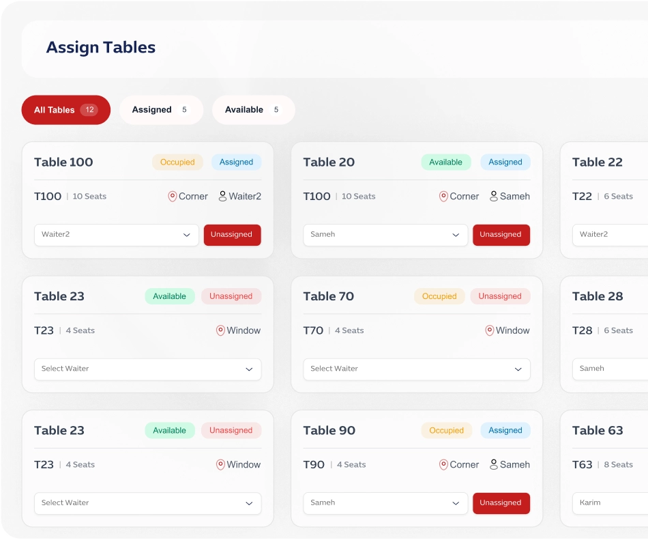Image resolution: width=648 pixels, height=540 pixels.
Task: Click the person icon beside Sameh on Table 90
Action: pos(494,465)
